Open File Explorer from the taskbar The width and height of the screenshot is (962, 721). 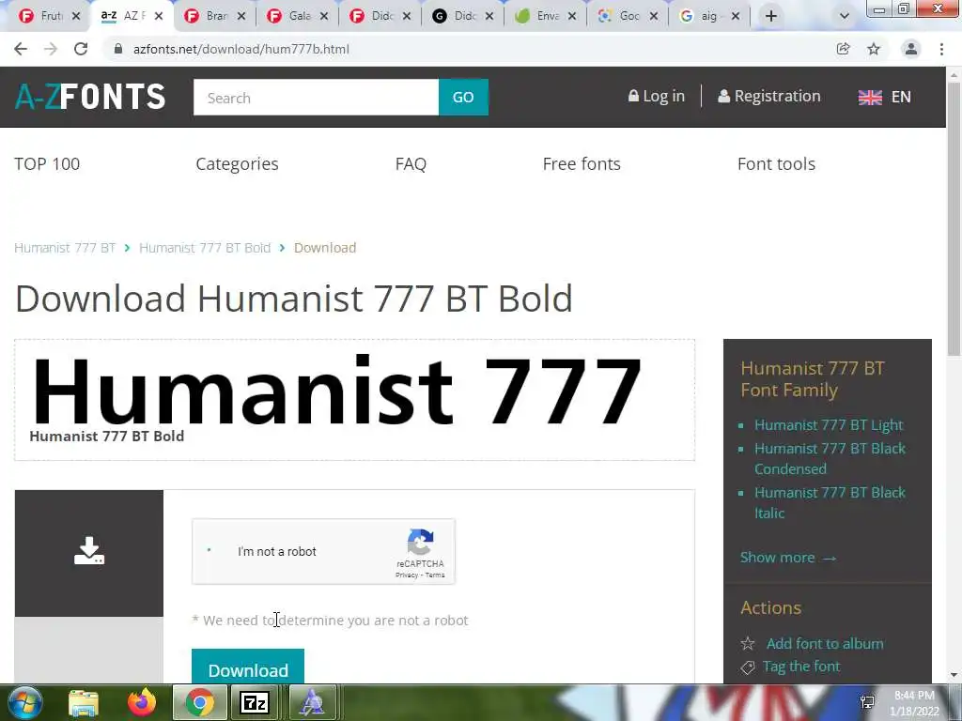click(x=84, y=702)
